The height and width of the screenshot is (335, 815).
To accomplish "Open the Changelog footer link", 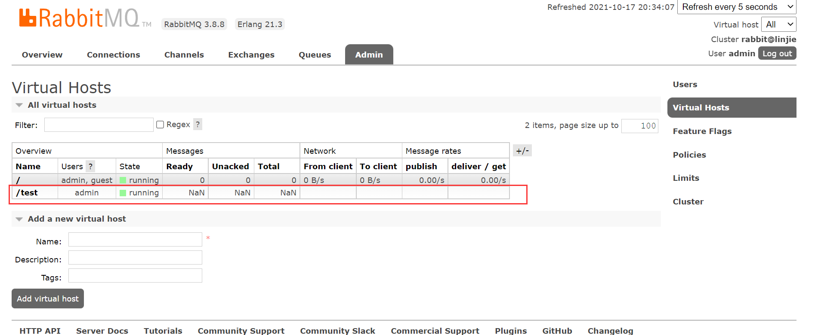I will tap(611, 331).
